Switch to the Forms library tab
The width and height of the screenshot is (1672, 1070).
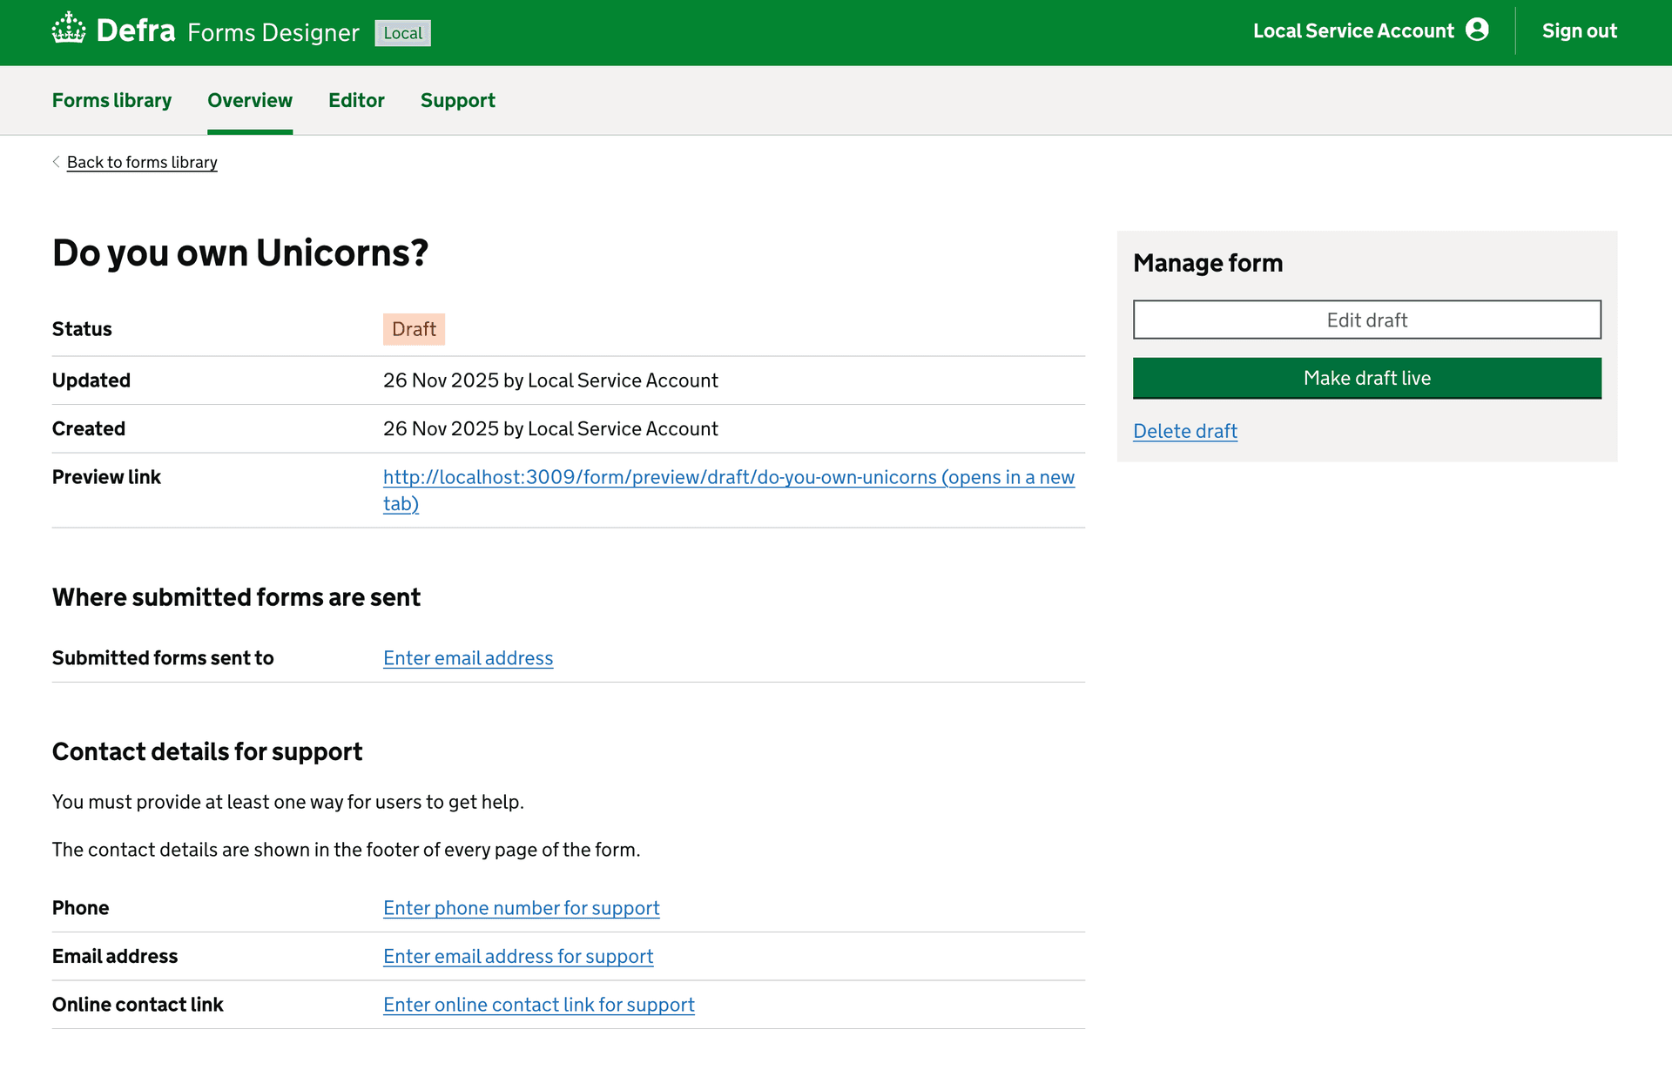tap(111, 100)
